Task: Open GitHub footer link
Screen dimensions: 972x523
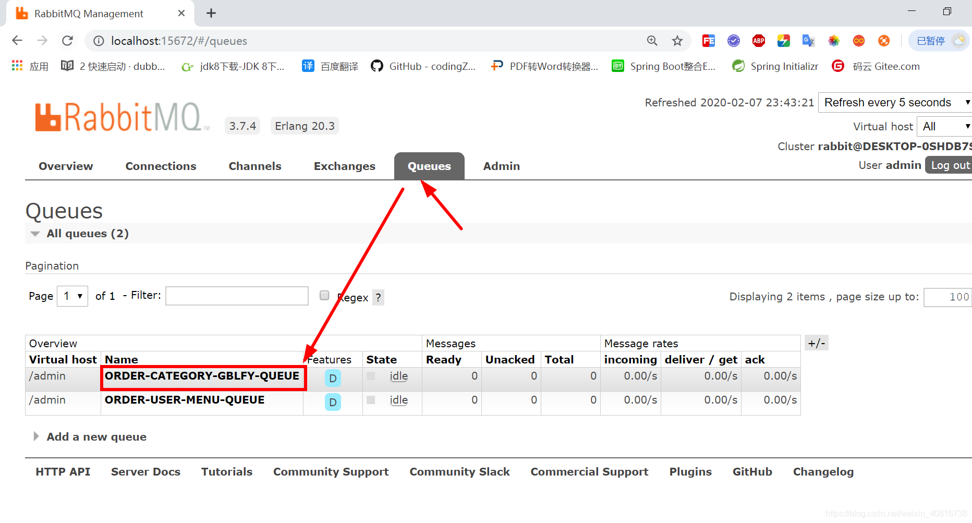Action: 752,472
